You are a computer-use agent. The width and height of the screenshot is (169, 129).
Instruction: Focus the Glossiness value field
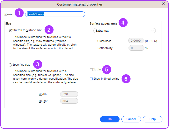136,41
